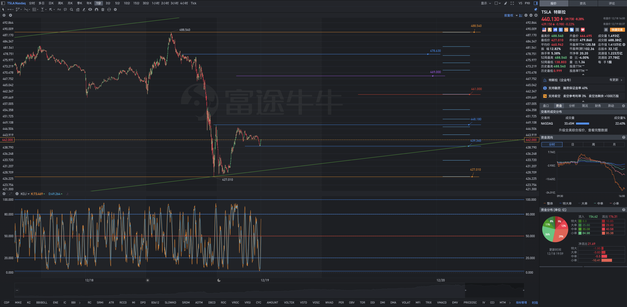The image size is (627, 307).
Task: Toggle the right sidebar panel icon
Action: 536,3
